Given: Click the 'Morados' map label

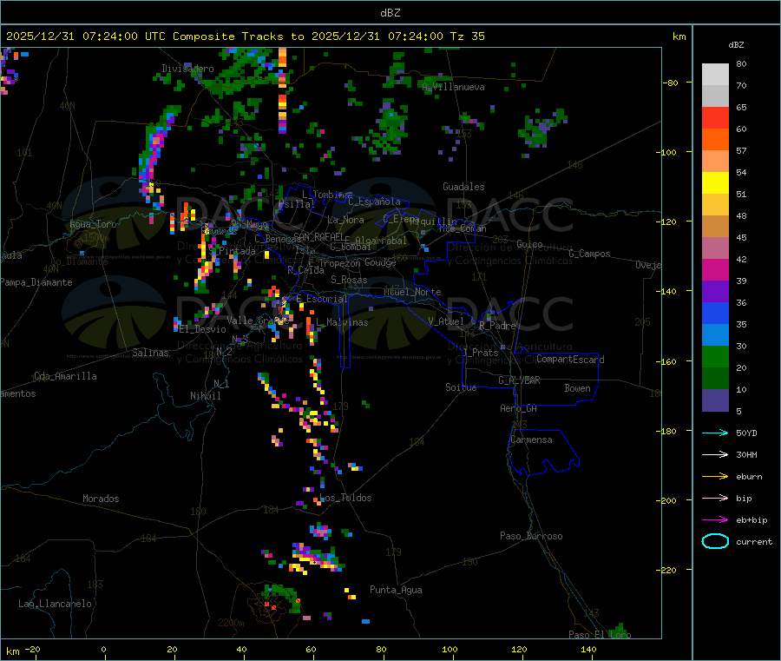Looking at the screenshot, I should pyautogui.click(x=101, y=499).
